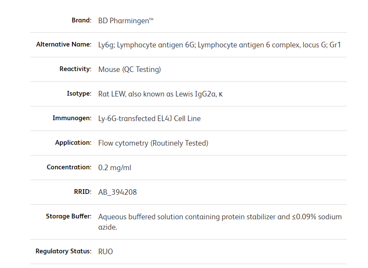Image resolution: width=368 pixels, height=268 pixels.
Task: Click the Flow cytometry (Routinely Tested) value
Action: tap(153, 143)
